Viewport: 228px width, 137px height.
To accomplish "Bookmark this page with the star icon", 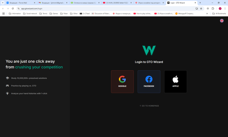I will pos(201,8).
